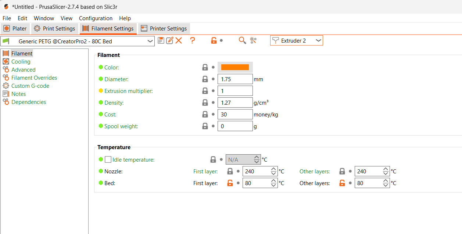Decrease Bed First layer temperature
Image resolution: width=462 pixels, height=234 pixels.
tap(273, 185)
